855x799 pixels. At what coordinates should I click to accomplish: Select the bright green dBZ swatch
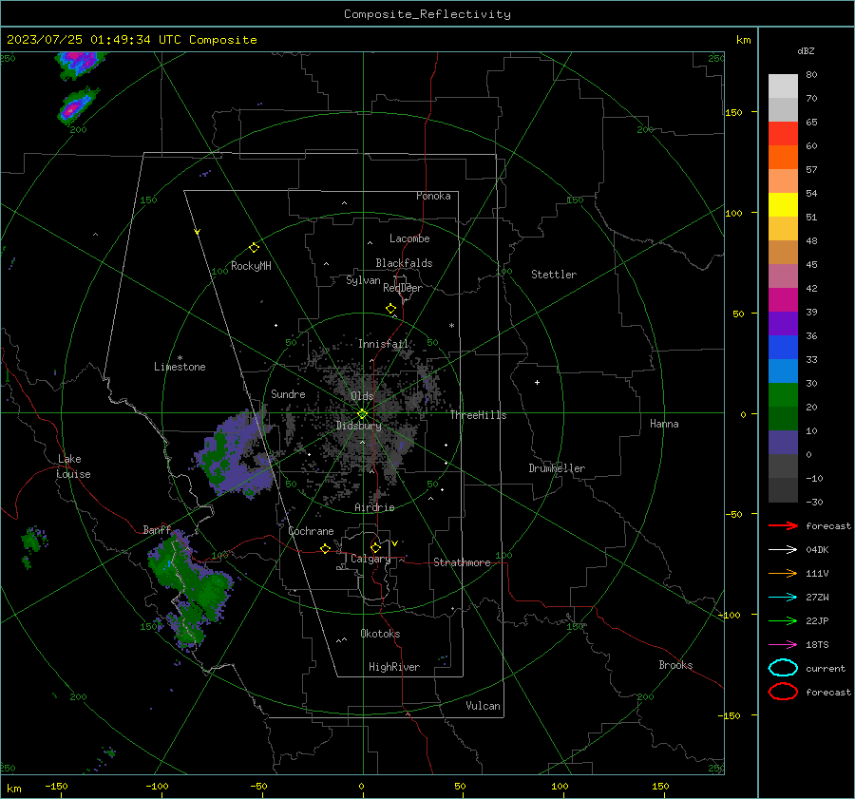(783, 394)
